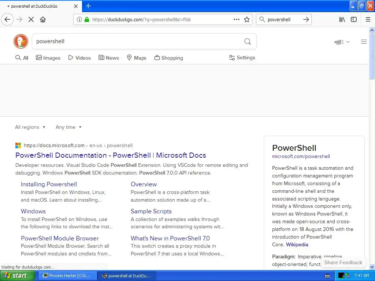
Task: Click PowerShell heading in info panel
Action: coord(294,148)
